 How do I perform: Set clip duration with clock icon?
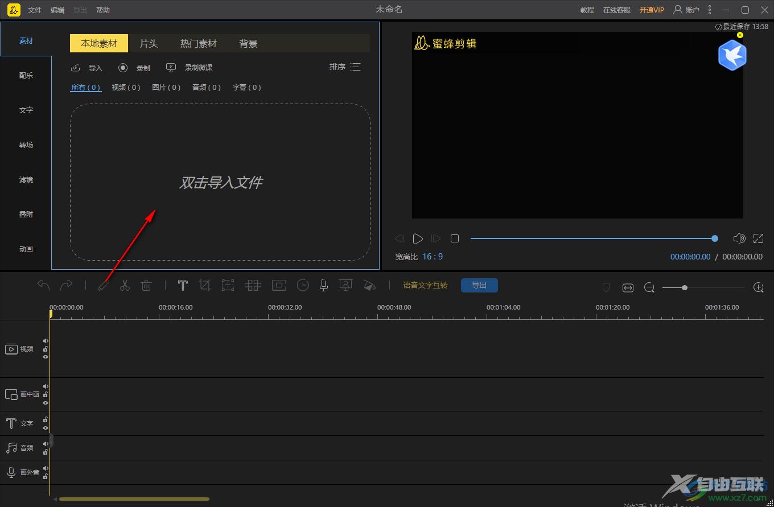[303, 285]
